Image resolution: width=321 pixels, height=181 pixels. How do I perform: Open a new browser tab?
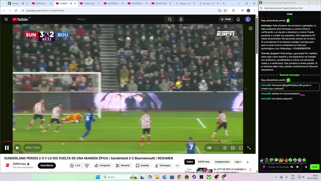(x=224, y=4)
